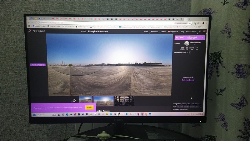
Task: Click the shanghai tag
Action: coord(187,107)
